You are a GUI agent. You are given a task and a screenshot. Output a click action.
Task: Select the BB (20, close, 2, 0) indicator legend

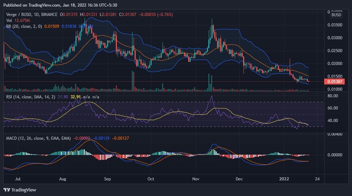coord(24,26)
